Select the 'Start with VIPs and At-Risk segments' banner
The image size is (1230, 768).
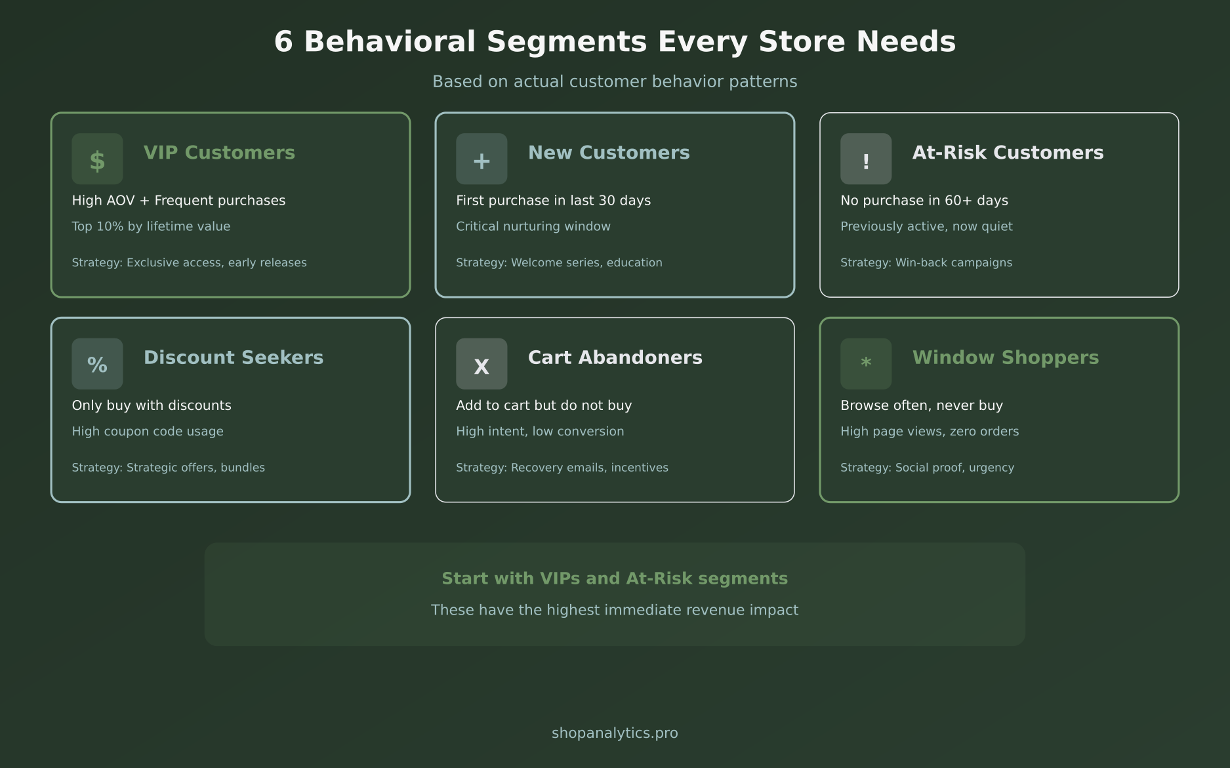615,578
